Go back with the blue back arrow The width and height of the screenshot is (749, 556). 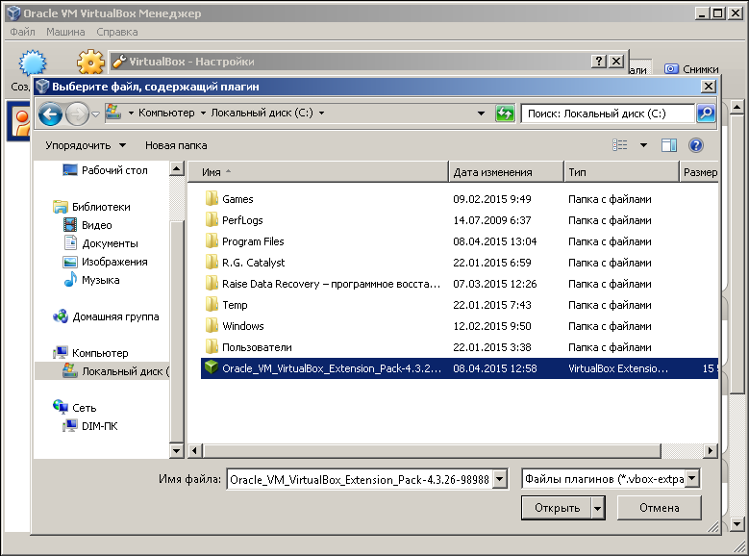pyautogui.click(x=50, y=114)
